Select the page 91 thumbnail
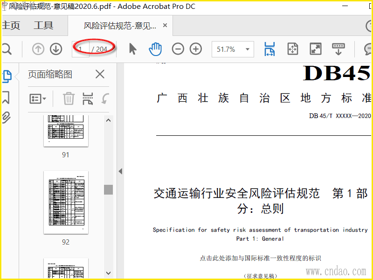This screenshot has height=280, width=373. click(66, 131)
